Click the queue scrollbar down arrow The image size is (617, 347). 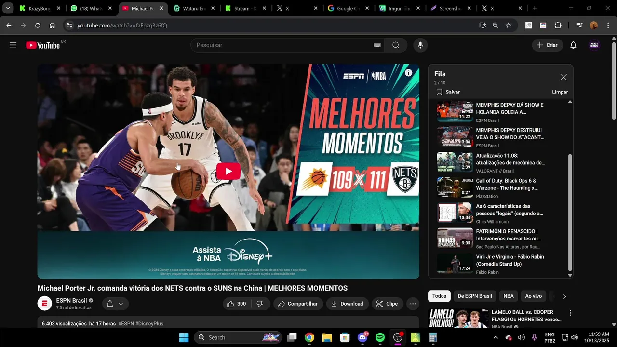pyautogui.click(x=570, y=275)
